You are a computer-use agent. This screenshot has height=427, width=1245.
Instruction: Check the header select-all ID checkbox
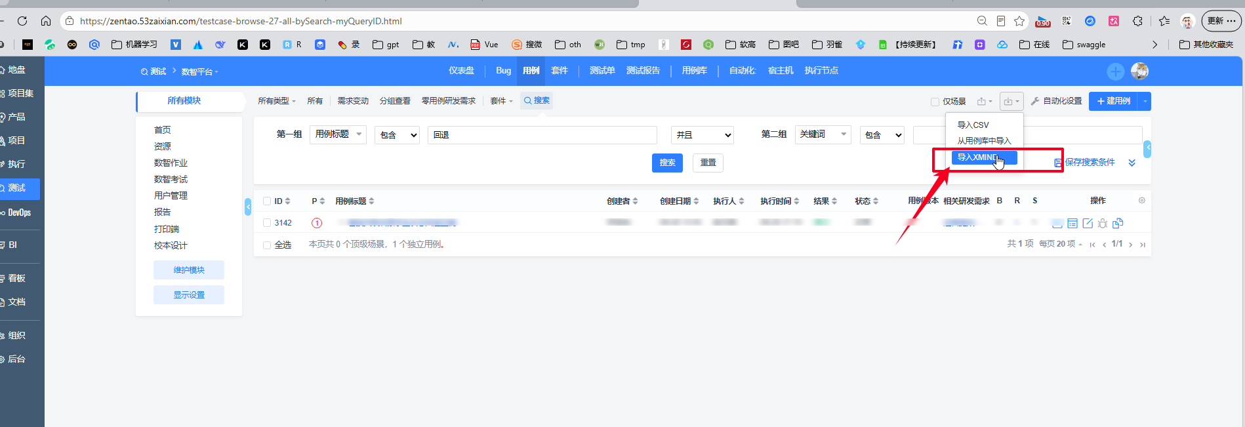267,201
